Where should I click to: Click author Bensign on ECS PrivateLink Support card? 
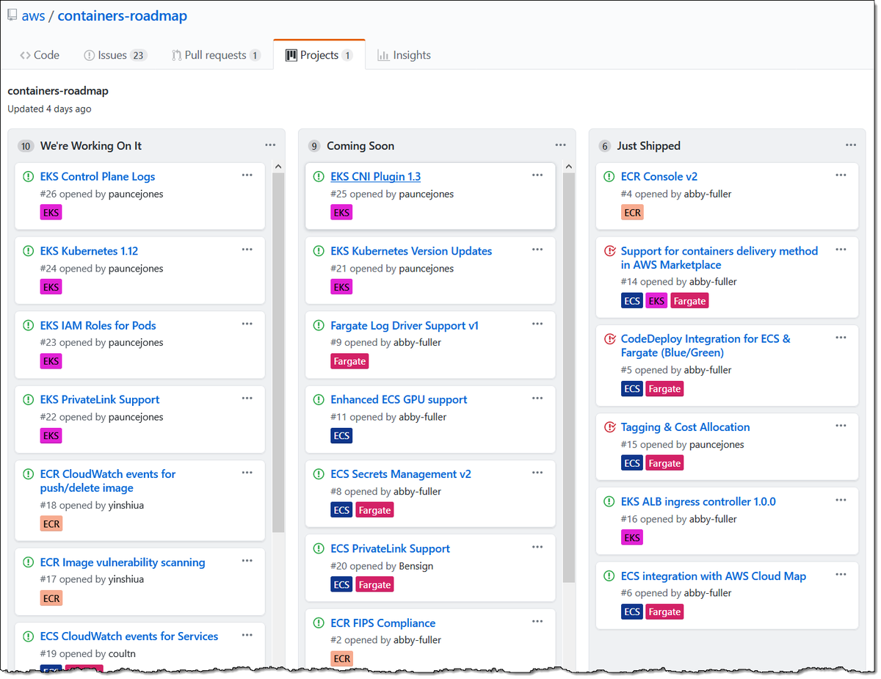coord(416,566)
